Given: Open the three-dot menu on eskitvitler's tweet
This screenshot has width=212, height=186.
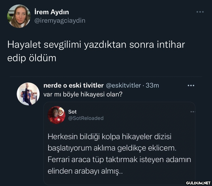Looking at the screenshot, I should click(191, 85).
